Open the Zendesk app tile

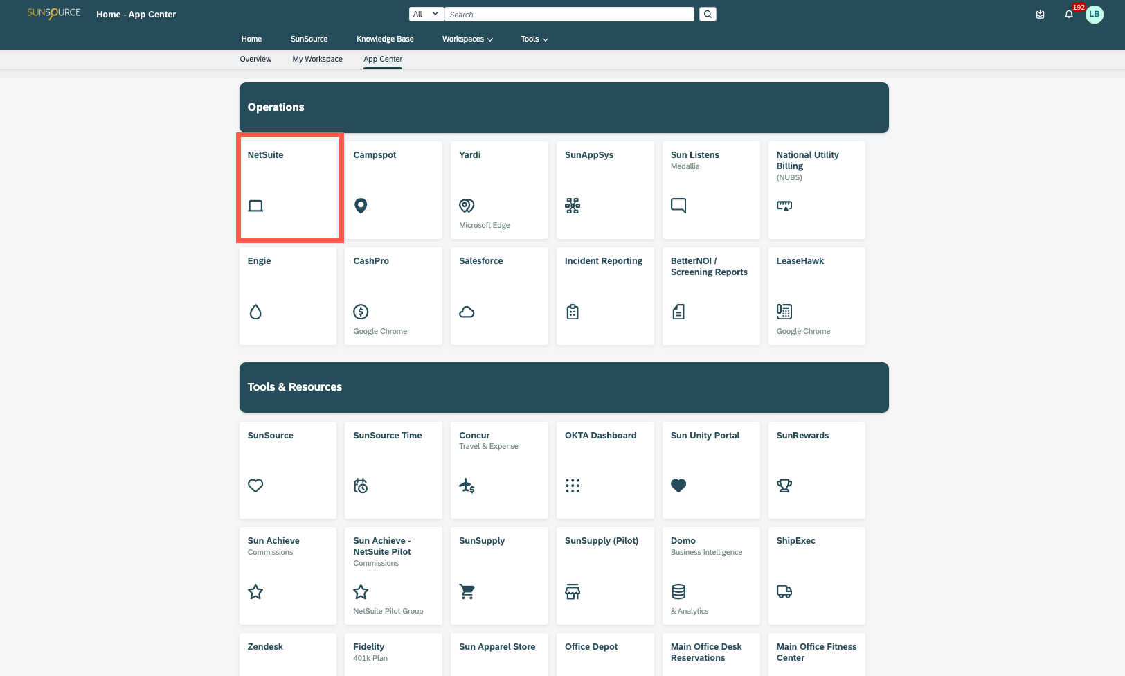click(288, 655)
